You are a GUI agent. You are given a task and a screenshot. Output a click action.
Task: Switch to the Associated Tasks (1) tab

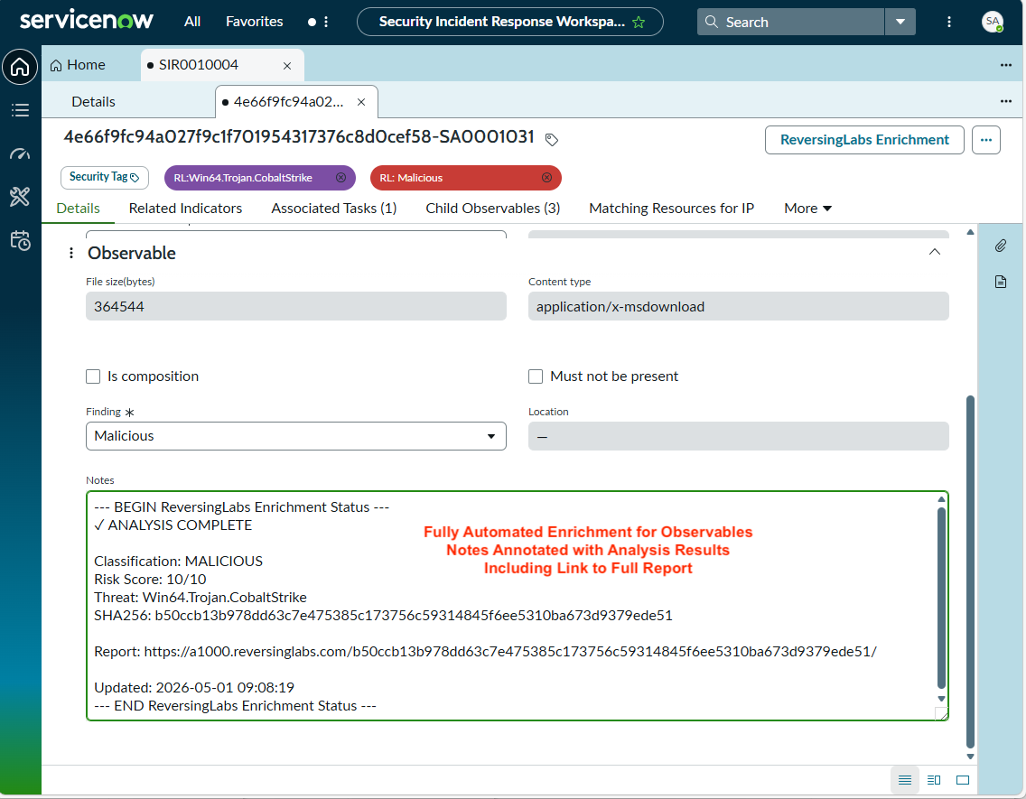[x=333, y=209]
